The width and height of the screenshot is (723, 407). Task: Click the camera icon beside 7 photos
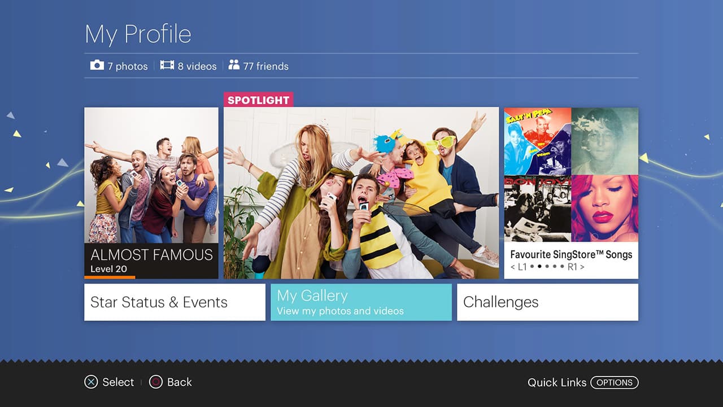click(x=97, y=65)
